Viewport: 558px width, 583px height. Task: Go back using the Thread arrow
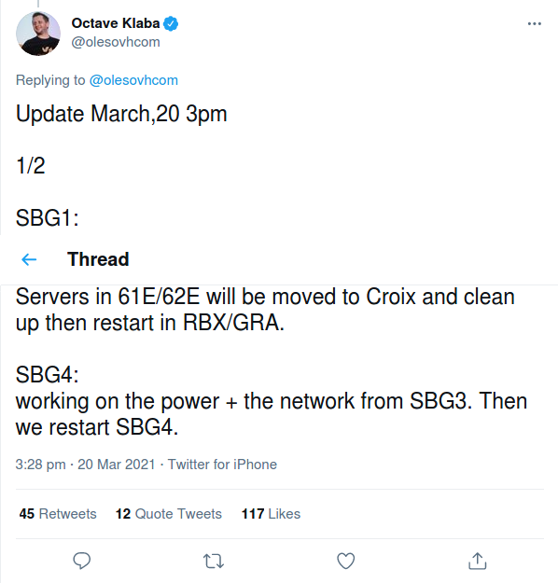tap(29, 259)
